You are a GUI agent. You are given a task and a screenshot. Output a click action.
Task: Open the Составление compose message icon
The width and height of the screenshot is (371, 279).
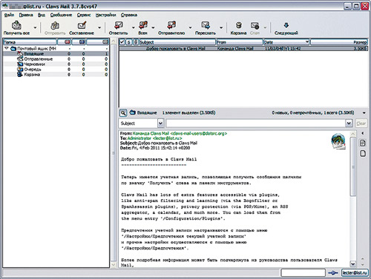tap(82, 25)
